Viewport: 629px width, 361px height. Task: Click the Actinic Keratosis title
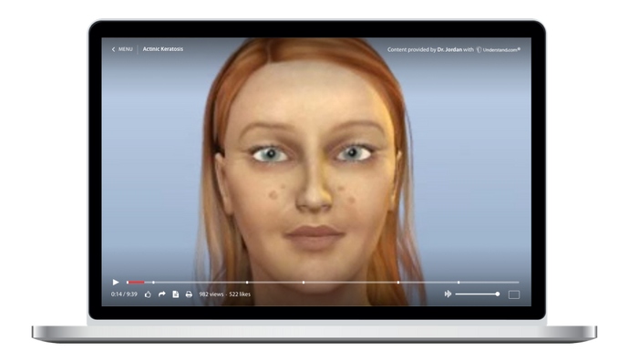click(x=163, y=49)
